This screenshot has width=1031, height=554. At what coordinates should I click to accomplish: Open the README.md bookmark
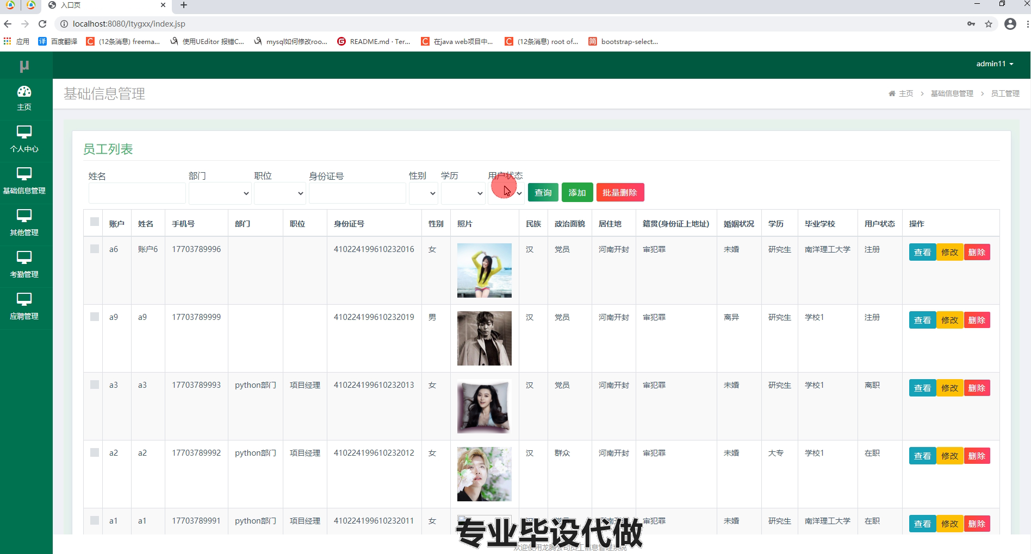click(x=374, y=41)
